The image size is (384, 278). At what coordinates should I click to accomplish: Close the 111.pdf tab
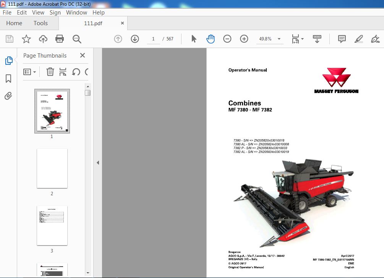click(x=122, y=23)
